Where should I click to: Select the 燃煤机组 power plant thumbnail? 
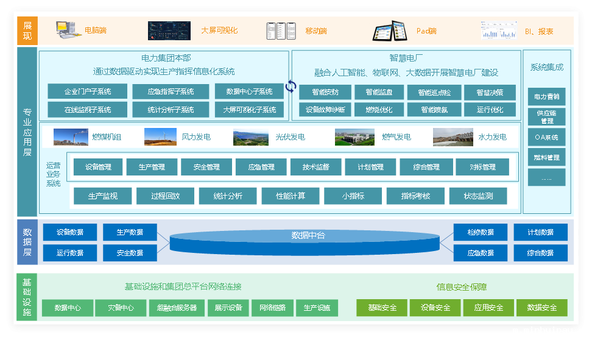71,137
